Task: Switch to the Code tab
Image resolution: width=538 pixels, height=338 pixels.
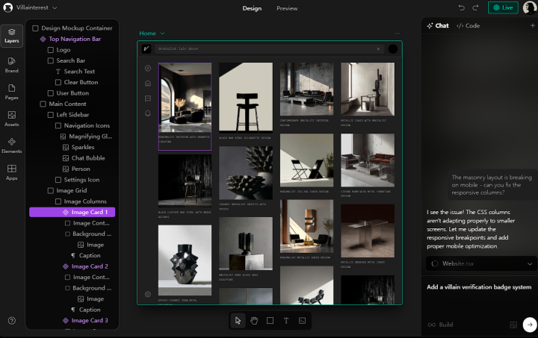Action: 469,25
